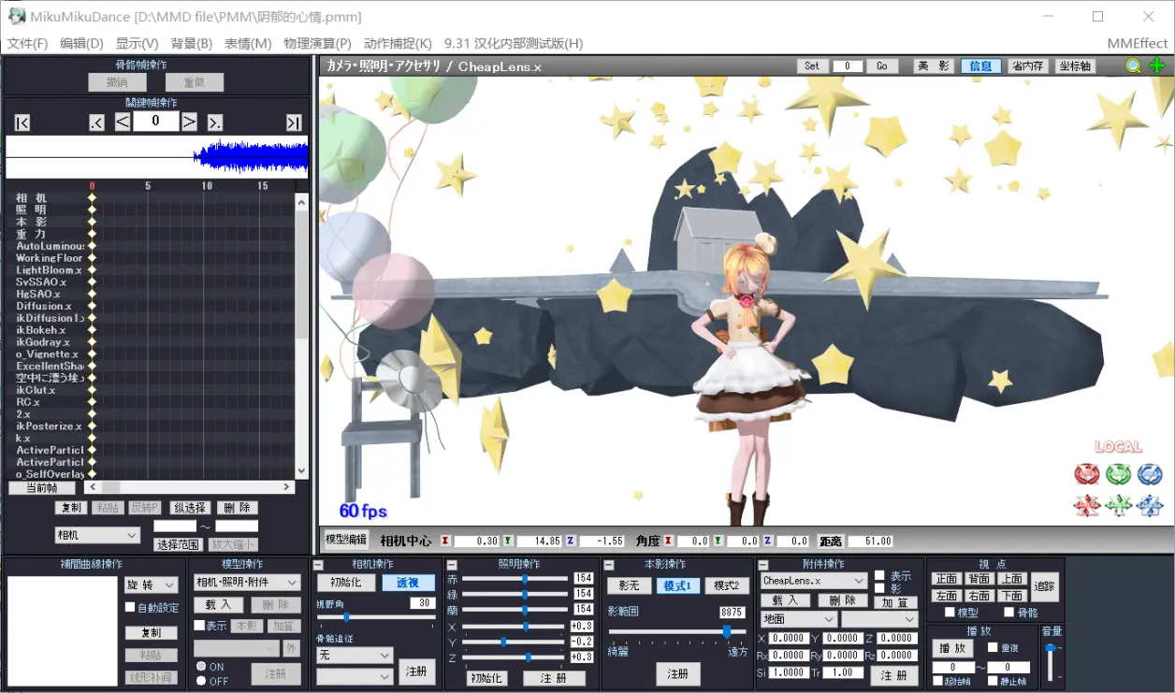Open the 相机·照明·附件 model dropdown

(247, 583)
